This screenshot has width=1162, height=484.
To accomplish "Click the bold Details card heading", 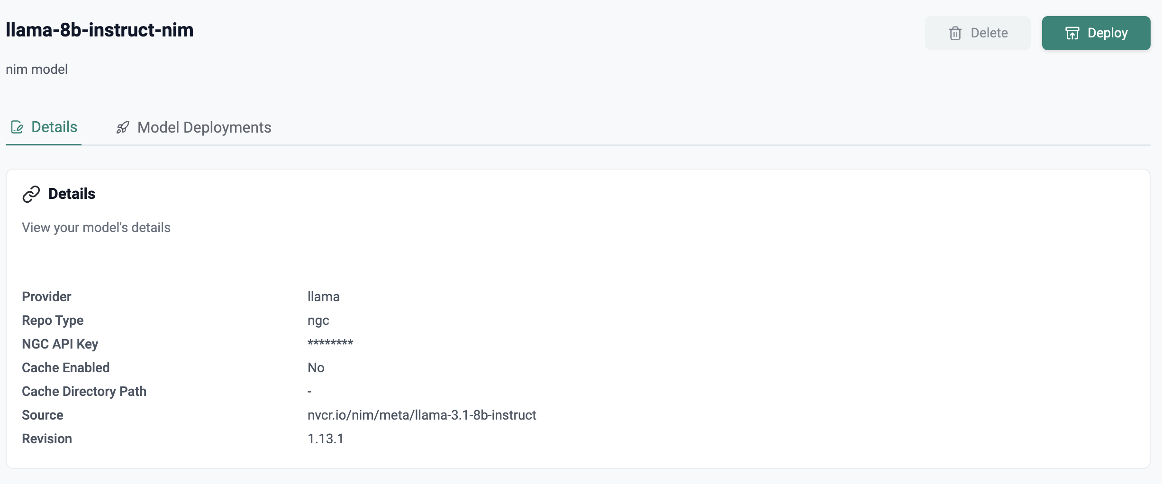I will coord(72,194).
